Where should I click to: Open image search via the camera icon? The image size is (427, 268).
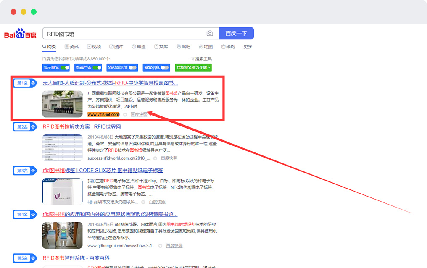210,33
